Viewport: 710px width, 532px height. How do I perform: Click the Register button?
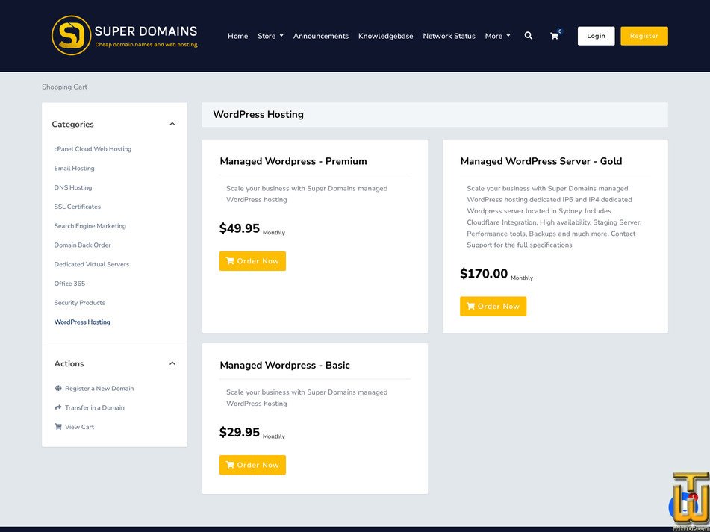tap(644, 36)
